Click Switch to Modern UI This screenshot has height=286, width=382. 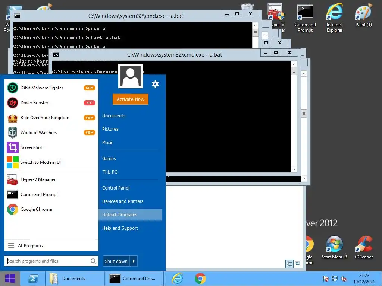(51, 162)
